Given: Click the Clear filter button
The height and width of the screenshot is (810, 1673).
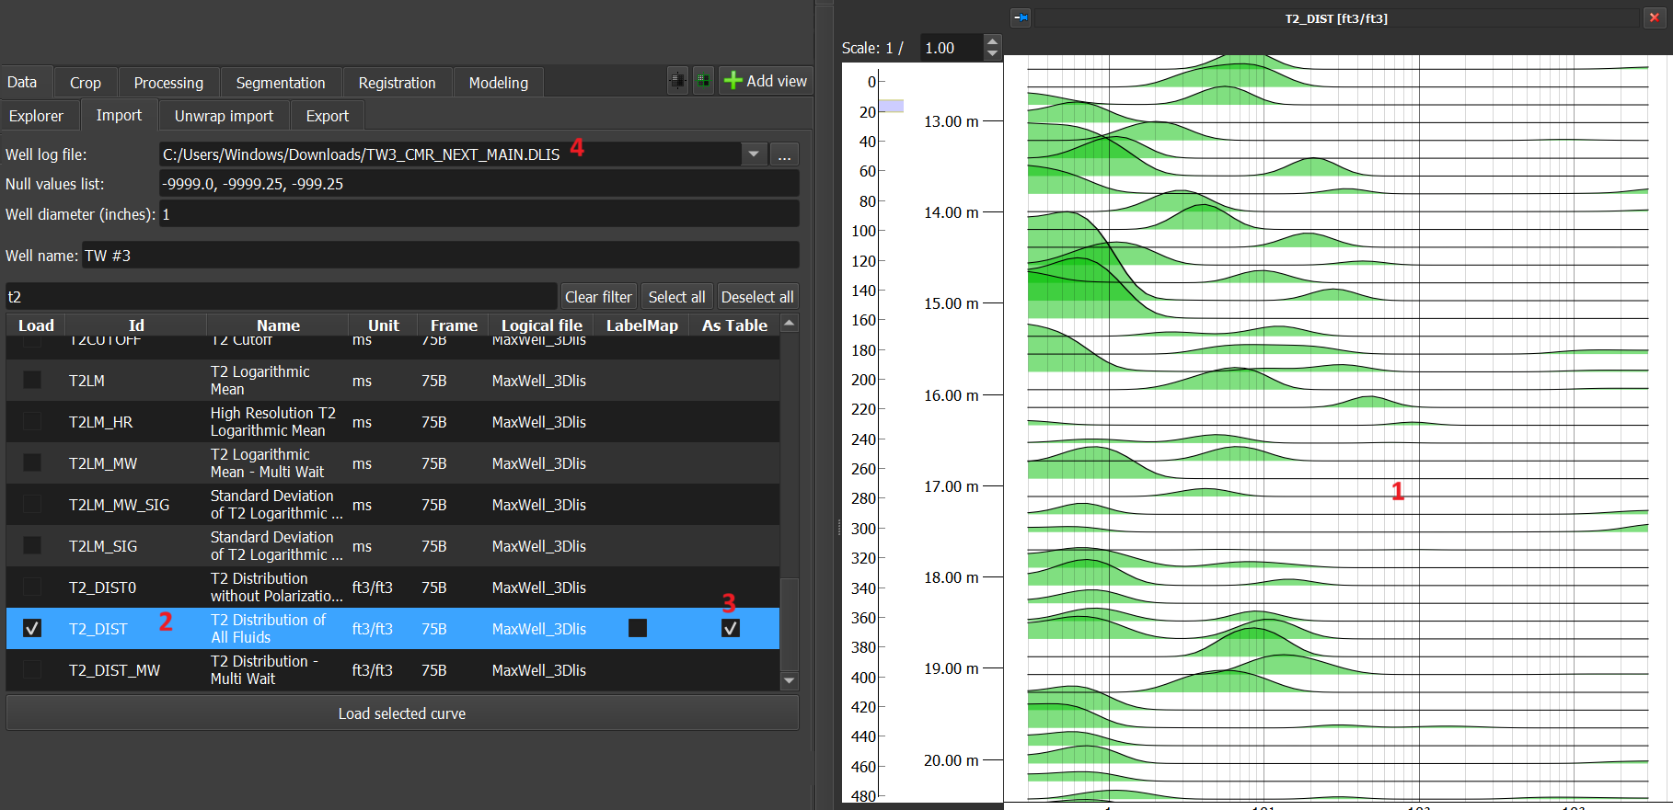Looking at the screenshot, I should [598, 297].
